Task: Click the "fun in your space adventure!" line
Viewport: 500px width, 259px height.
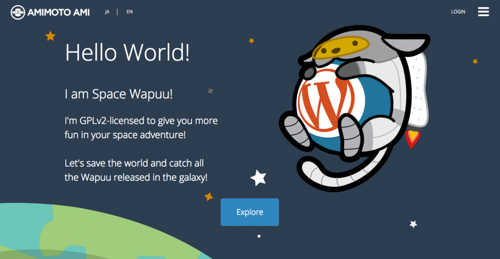Action: click(125, 135)
